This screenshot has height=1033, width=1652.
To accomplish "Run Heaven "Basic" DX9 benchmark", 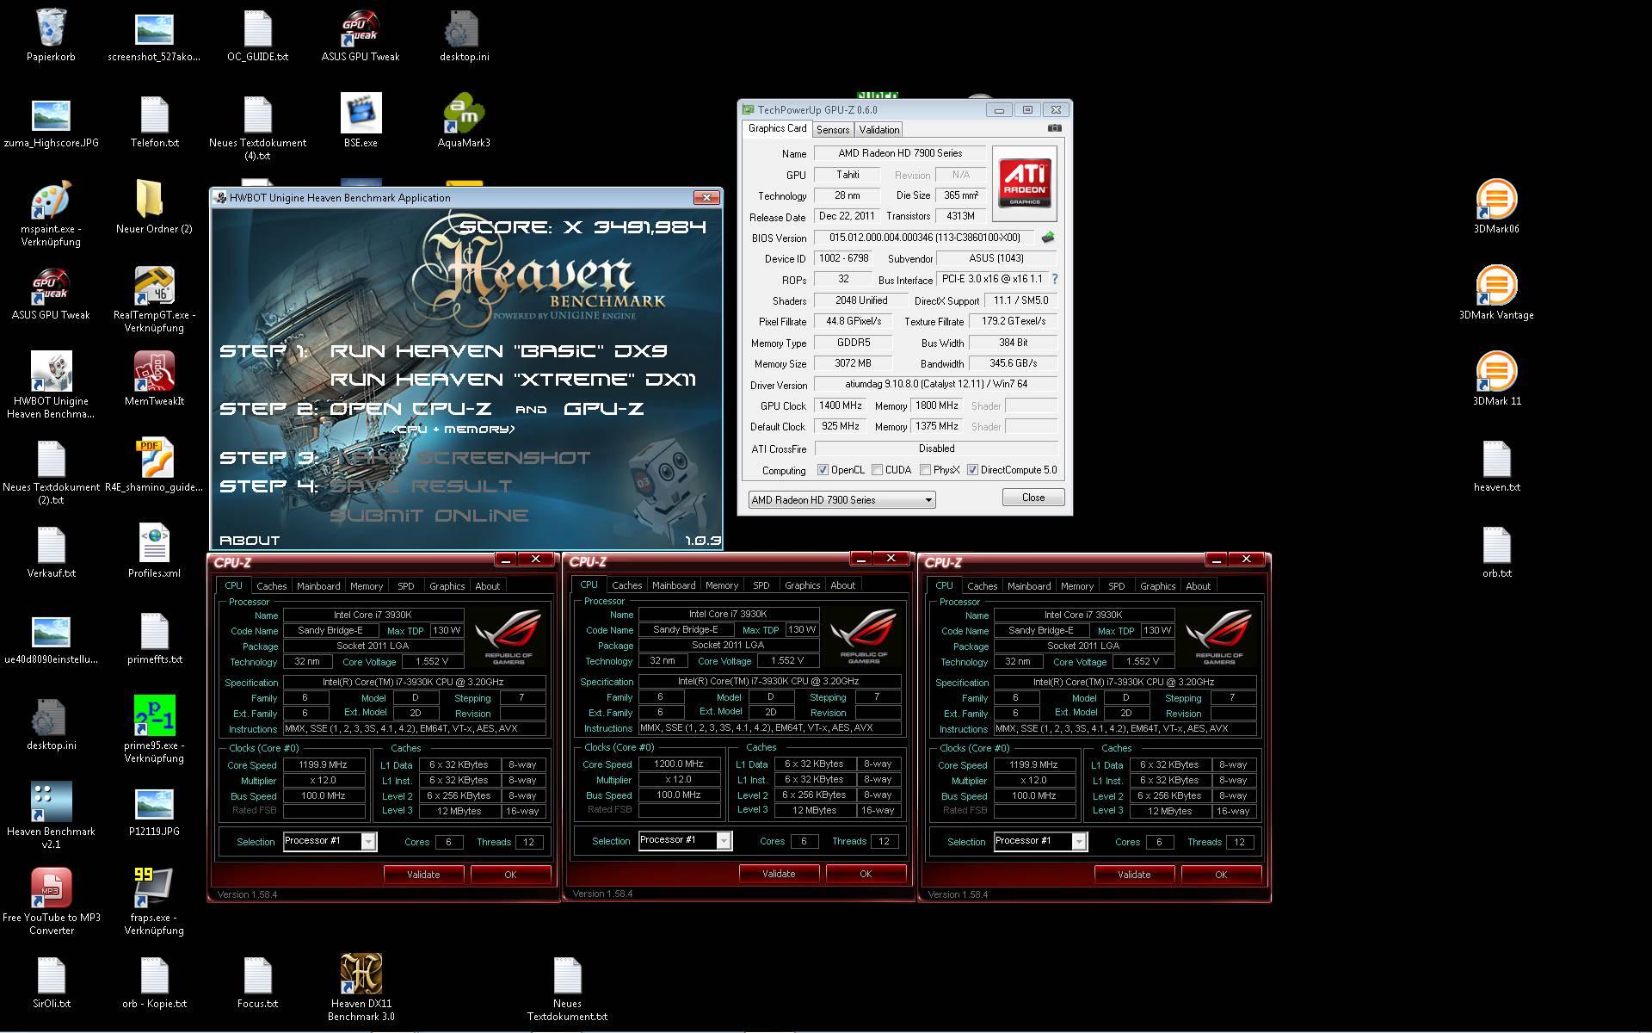I will point(499,351).
